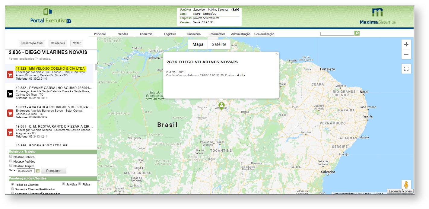
Task: Select Somente Clientes não Positivados radio
Action: pyautogui.click(x=12, y=193)
